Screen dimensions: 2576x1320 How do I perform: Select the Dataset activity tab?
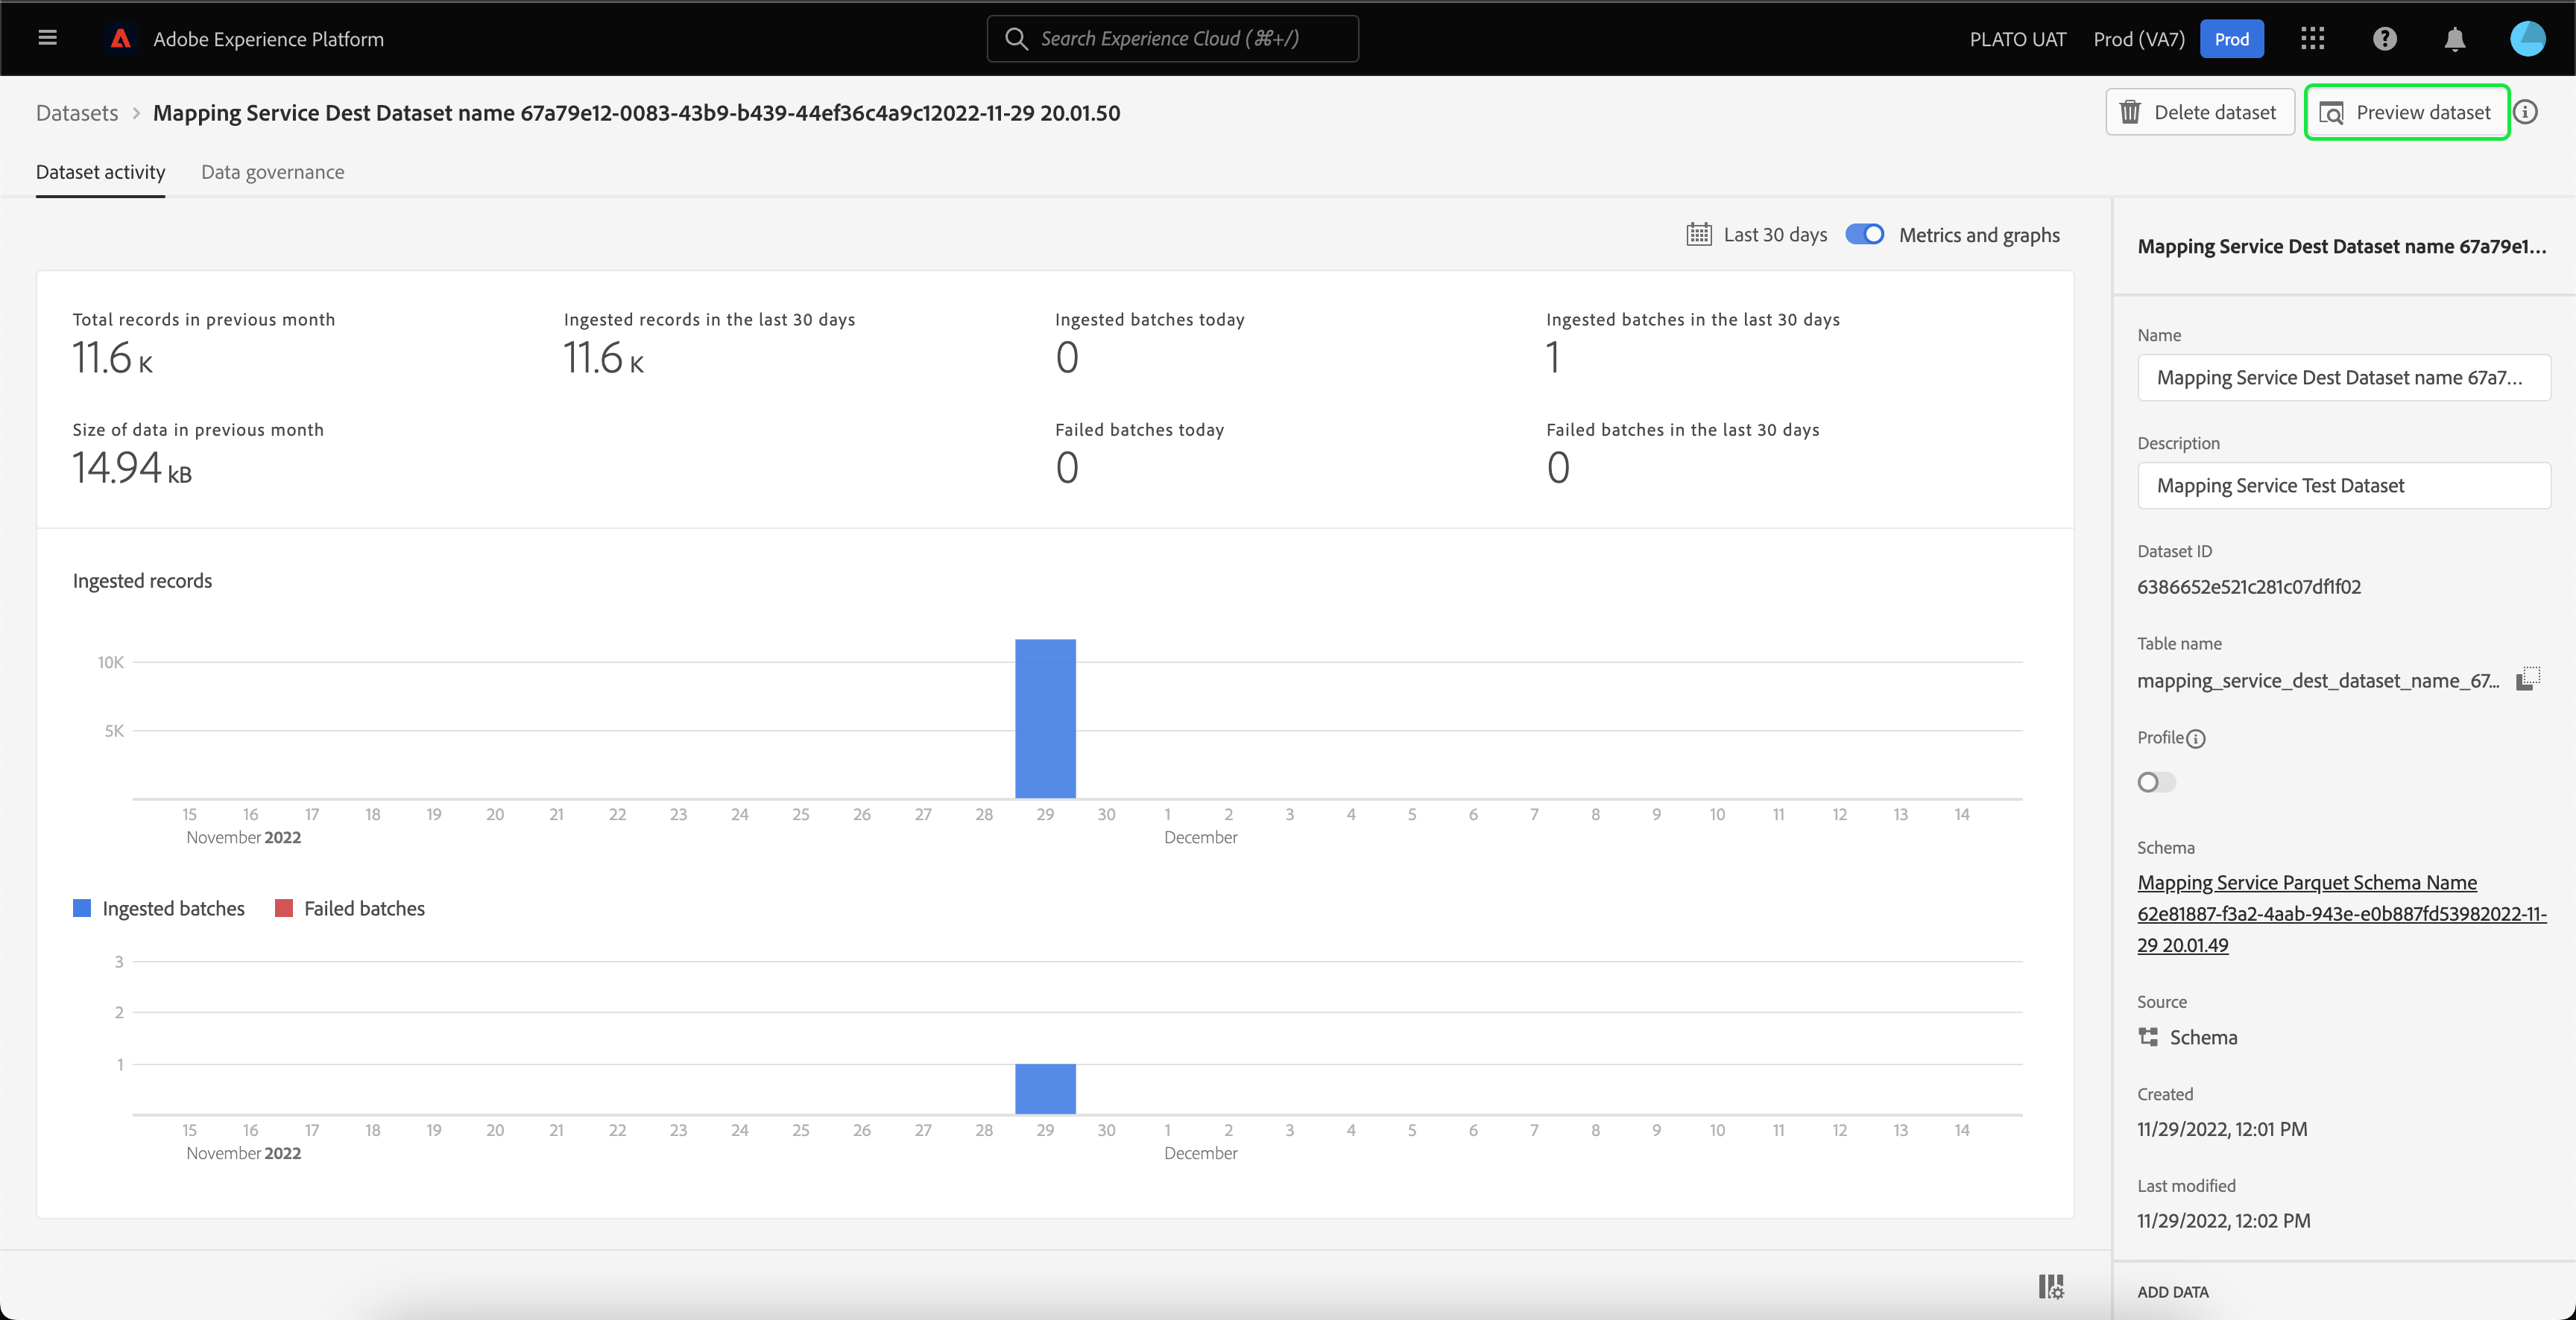100,172
